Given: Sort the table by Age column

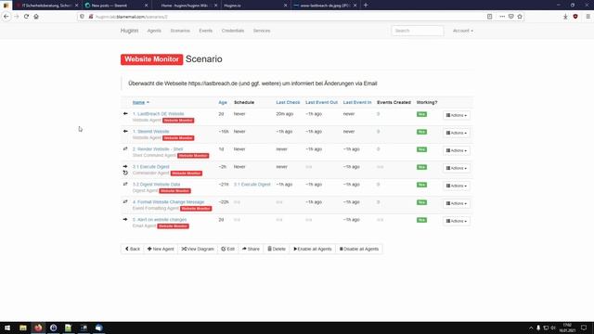Looking at the screenshot, I should pos(223,102).
